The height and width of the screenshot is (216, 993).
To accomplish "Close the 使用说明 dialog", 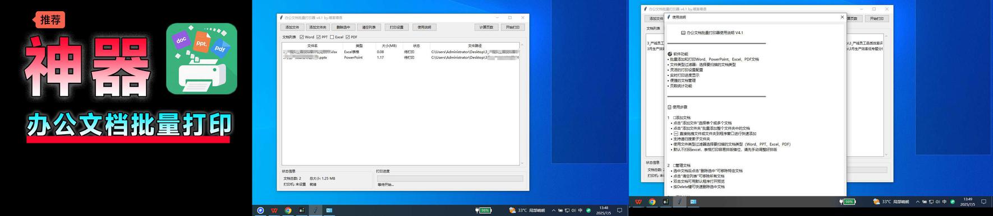I will point(842,17).
